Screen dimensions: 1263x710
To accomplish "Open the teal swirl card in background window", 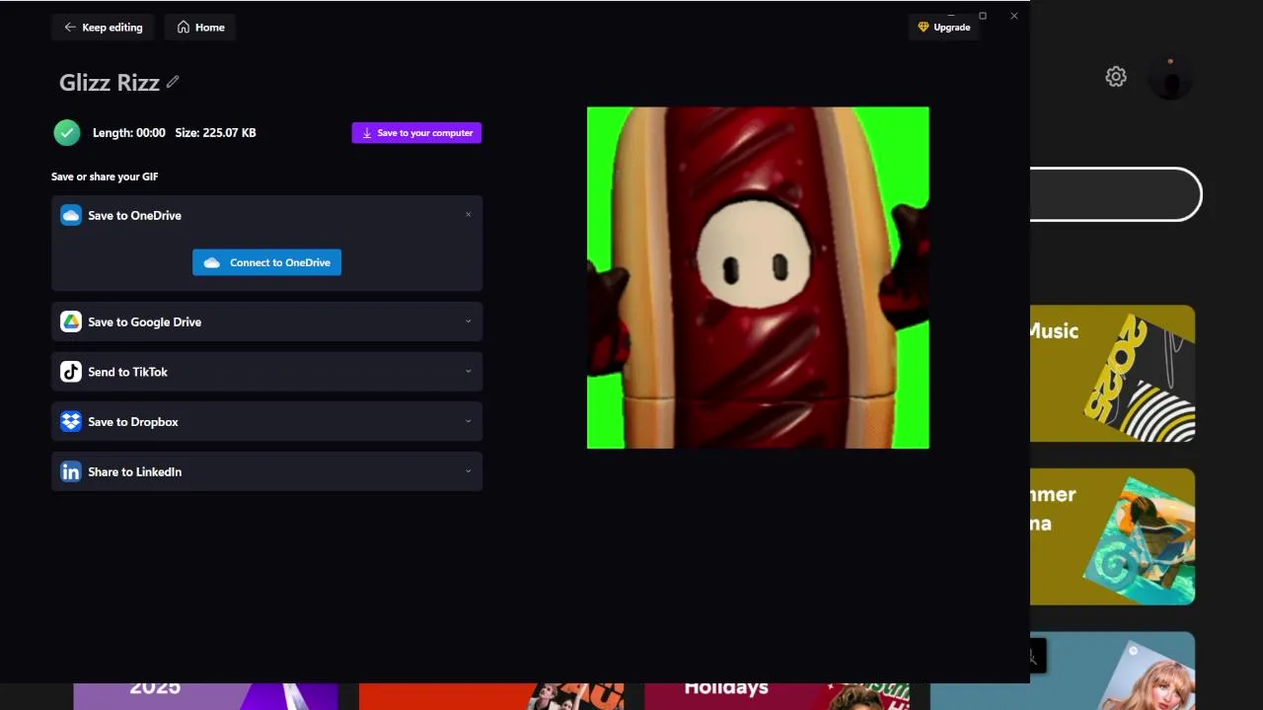I will tap(1113, 536).
